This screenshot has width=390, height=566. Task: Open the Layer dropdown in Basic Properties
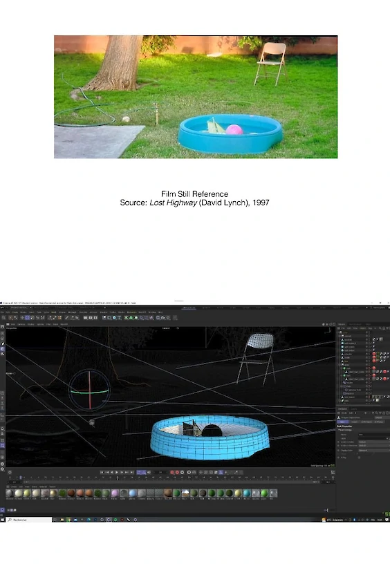[x=373, y=438]
